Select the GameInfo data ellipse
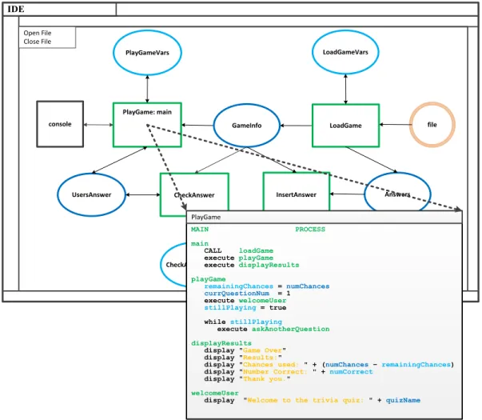Viewport: 482px width, 420px height. pyautogui.click(x=246, y=126)
